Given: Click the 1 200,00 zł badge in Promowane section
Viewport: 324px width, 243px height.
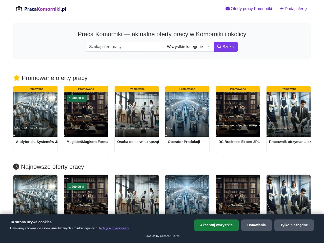Looking at the screenshot, I should [77, 98].
